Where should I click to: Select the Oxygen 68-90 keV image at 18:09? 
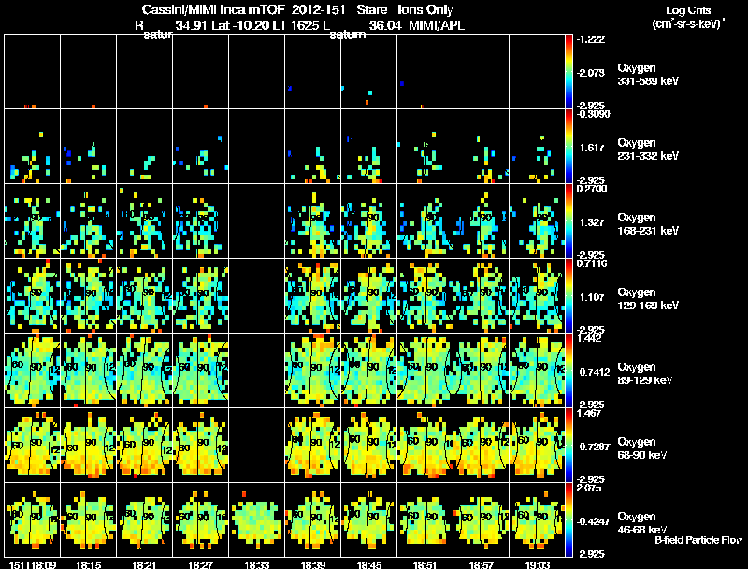tap(32, 445)
